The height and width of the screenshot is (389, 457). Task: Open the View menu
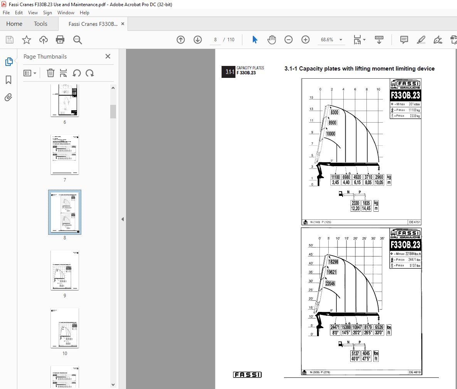[x=33, y=13]
